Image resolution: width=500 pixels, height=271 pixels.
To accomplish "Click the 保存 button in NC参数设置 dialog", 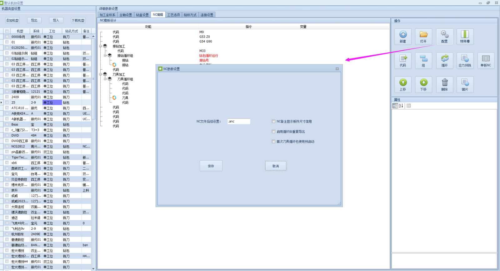I will click(x=211, y=166).
